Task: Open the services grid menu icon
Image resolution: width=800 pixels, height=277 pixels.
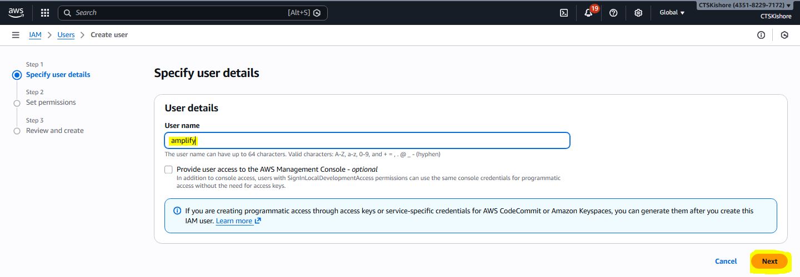Action: pyautogui.click(x=45, y=13)
